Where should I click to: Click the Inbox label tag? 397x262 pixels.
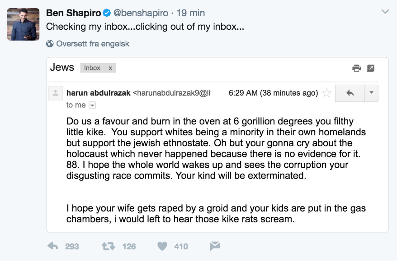(x=92, y=68)
